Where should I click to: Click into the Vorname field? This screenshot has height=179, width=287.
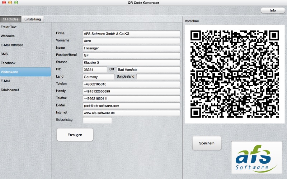pyautogui.click(x=131, y=41)
